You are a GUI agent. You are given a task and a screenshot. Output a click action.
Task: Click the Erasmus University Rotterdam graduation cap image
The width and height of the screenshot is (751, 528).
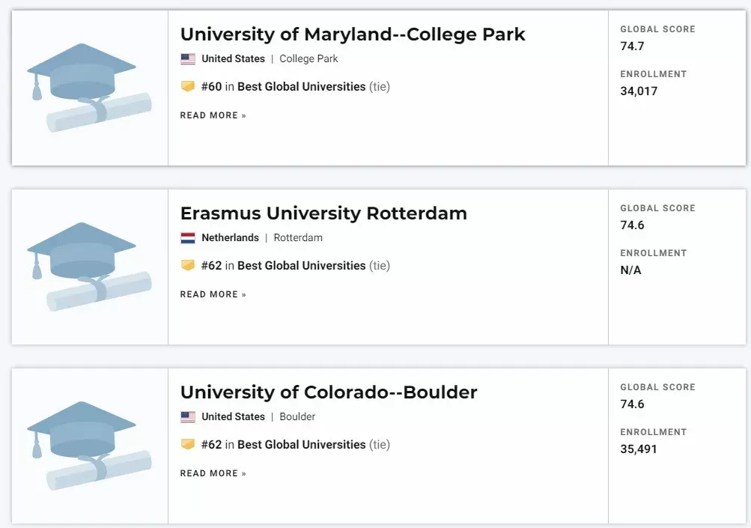90,267
